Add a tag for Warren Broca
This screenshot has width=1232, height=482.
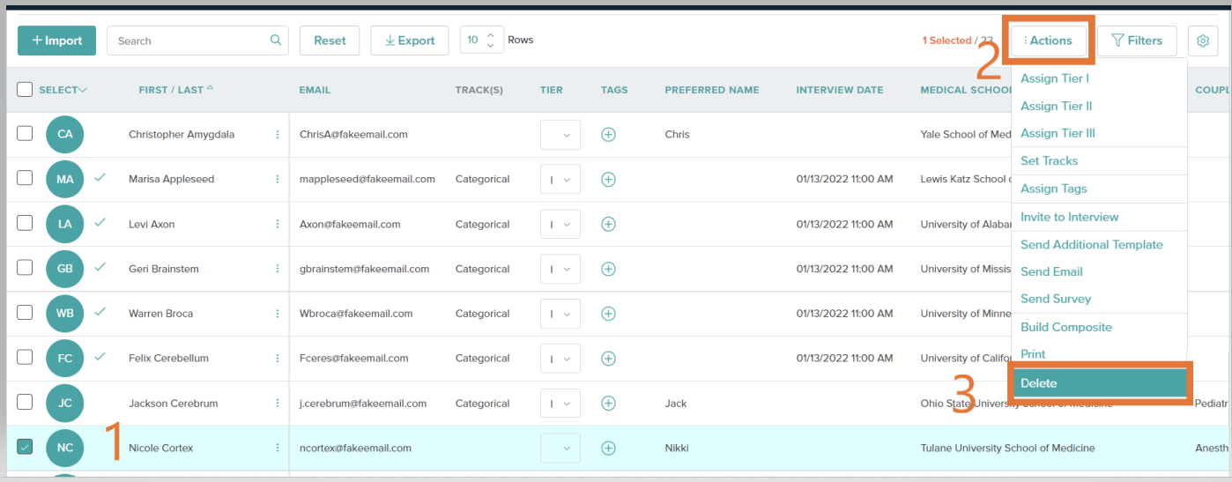[608, 313]
